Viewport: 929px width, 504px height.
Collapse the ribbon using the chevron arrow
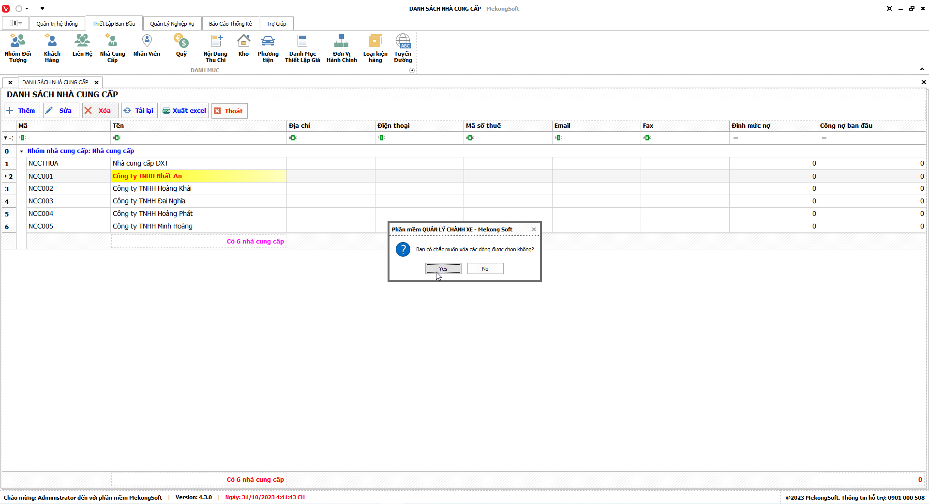(x=922, y=69)
